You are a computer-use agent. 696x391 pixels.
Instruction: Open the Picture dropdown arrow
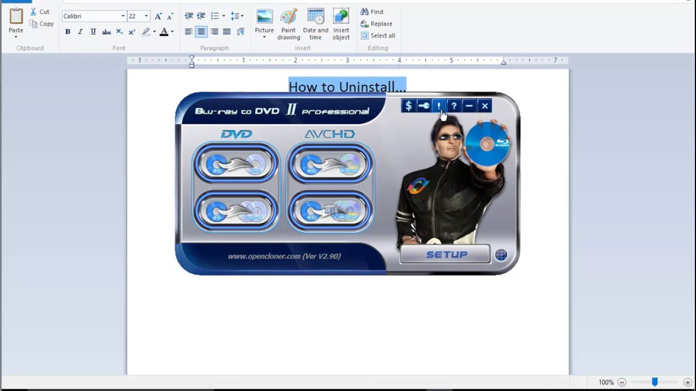tap(264, 37)
